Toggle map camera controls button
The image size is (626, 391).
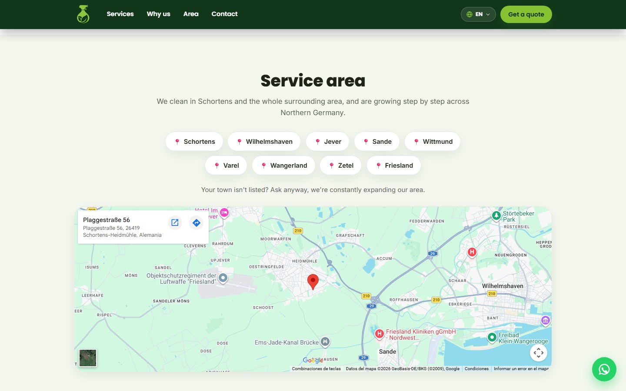(x=539, y=353)
